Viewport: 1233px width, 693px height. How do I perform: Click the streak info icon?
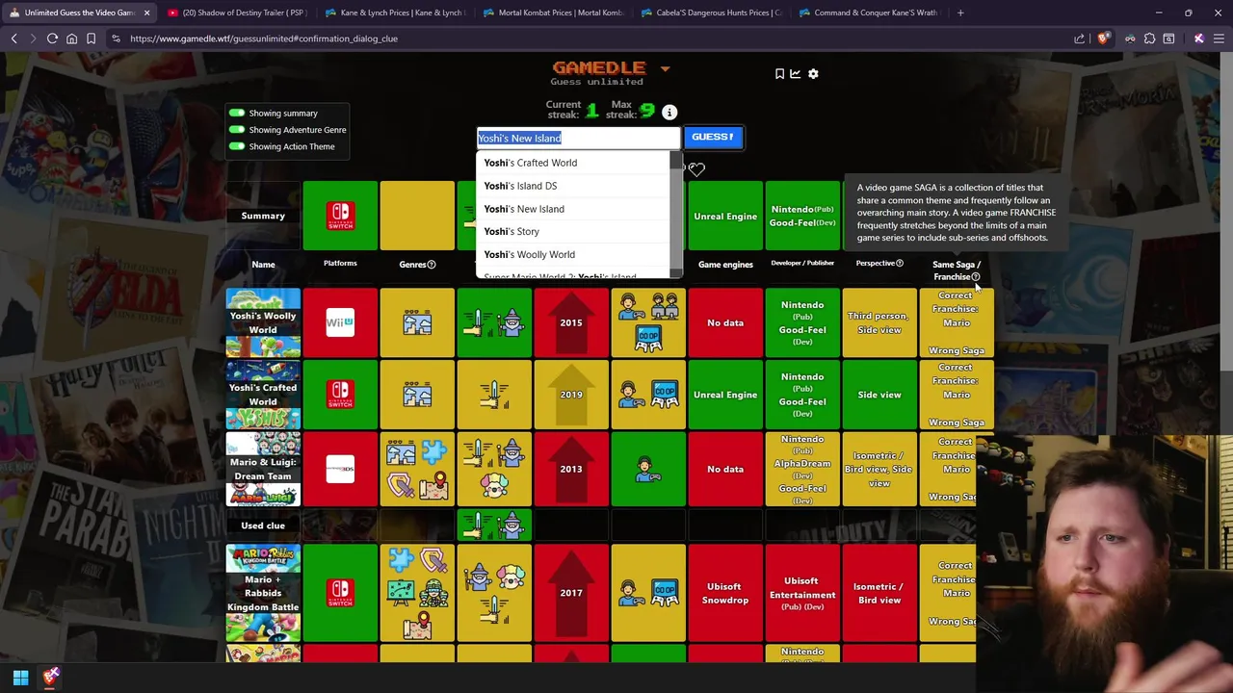point(669,113)
